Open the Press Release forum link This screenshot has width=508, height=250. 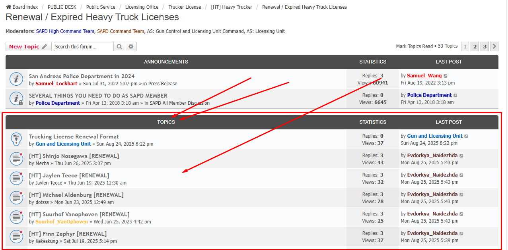point(163,84)
